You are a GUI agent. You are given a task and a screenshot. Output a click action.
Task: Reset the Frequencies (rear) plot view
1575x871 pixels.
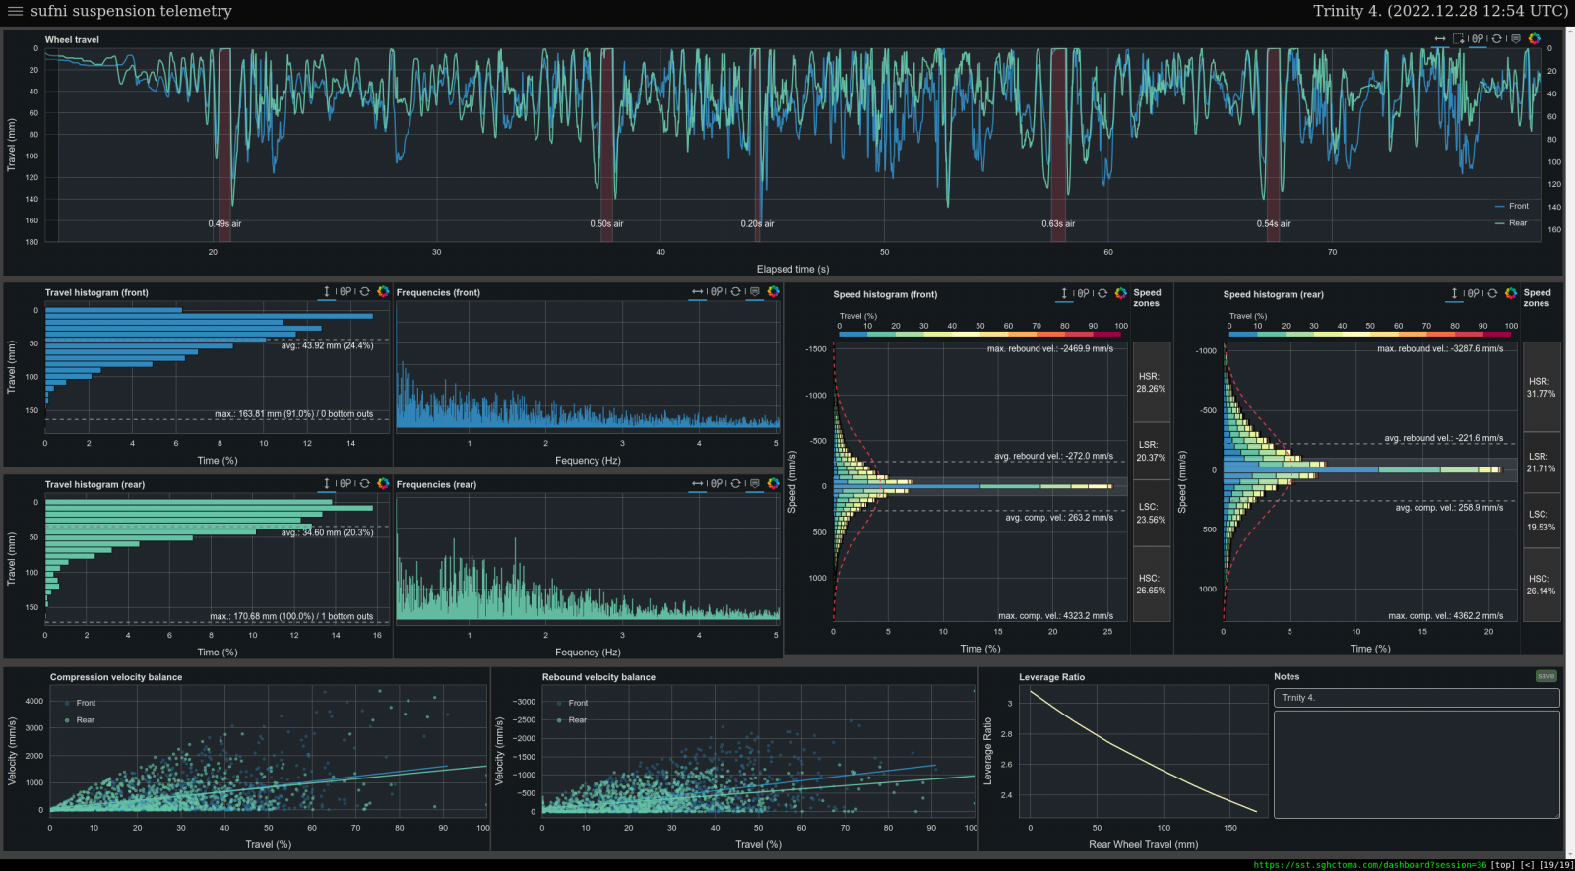click(x=735, y=484)
